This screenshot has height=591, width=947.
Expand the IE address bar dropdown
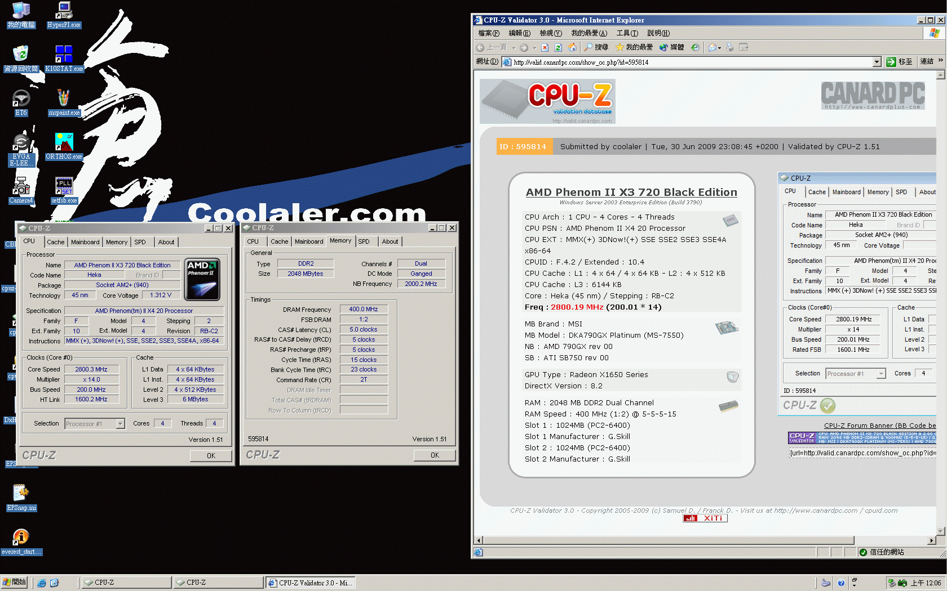[877, 62]
